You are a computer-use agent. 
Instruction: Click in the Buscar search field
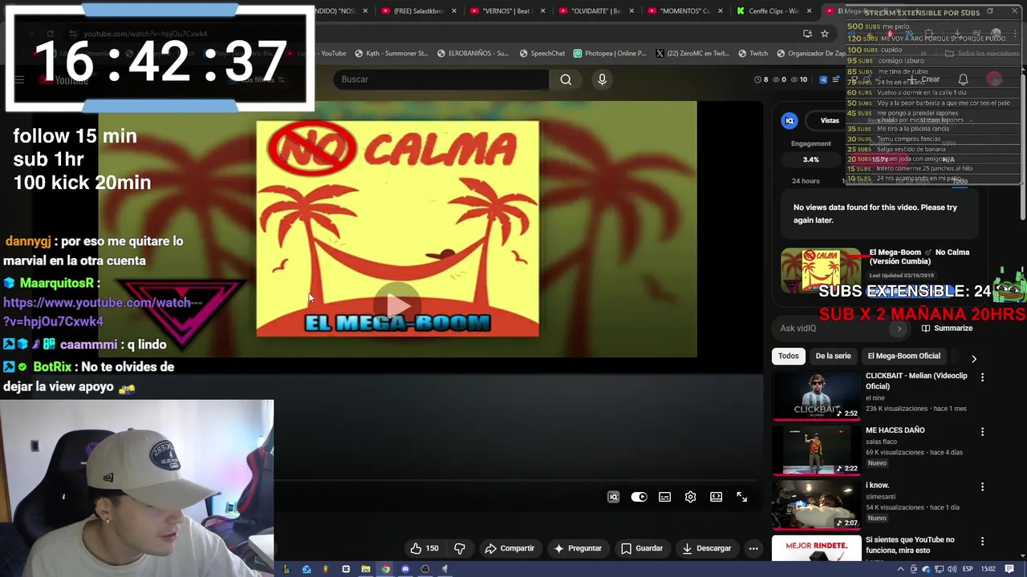(x=441, y=79)
